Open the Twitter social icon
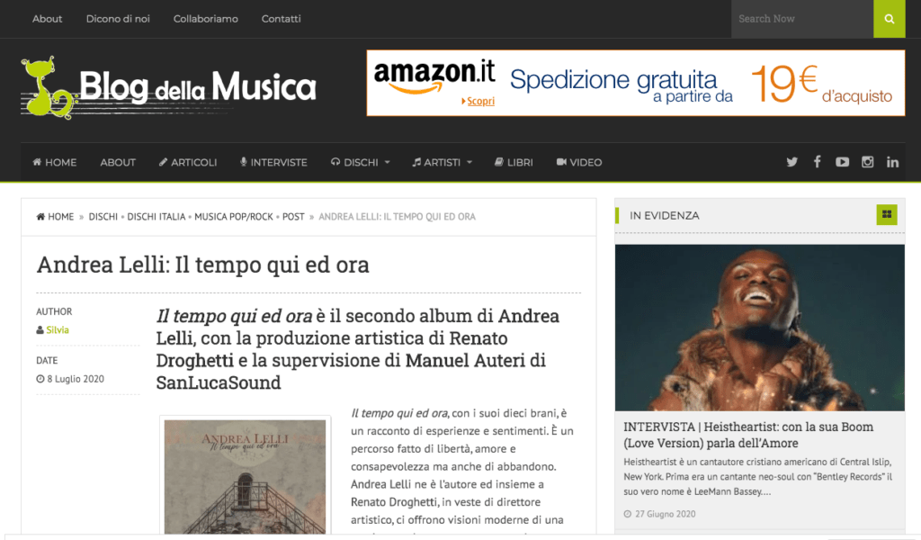The width and height of the screenshot is (921, 540). [x=791, y=162]
